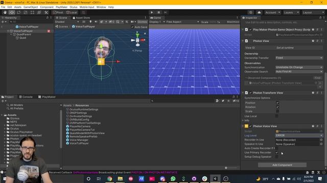Open Synchronization dropdown

click(x=299, y=67)
